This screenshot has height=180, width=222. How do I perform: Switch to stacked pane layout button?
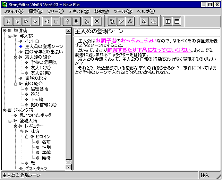[x=177, y=22]
